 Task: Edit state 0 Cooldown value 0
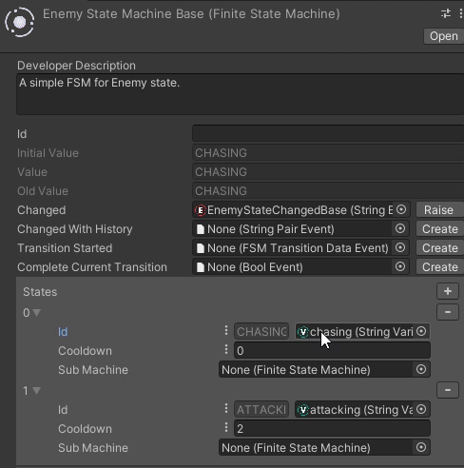point(332,350)
